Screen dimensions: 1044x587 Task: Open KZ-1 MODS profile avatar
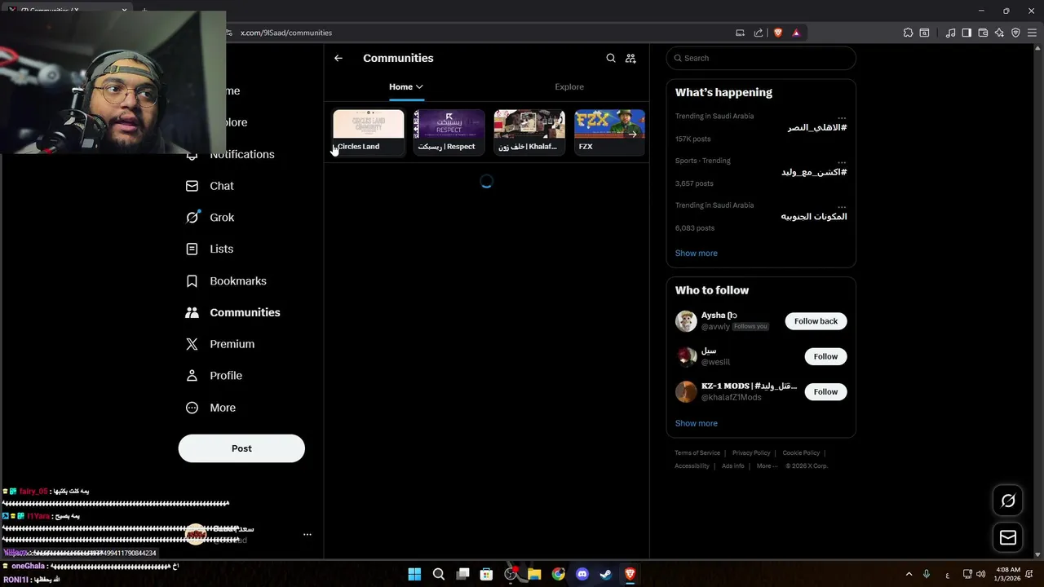[x=686, y=392]
